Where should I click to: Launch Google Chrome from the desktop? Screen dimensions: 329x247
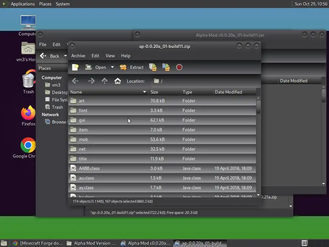pyautogui.click(x=25, y=148)
